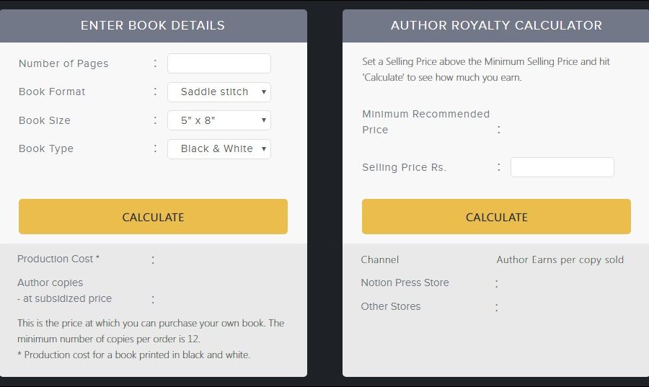Click the Author Royalty Calculator heading
Viewport: 649px width, 387px height.
pyautogui.click(x=496, y=25)
